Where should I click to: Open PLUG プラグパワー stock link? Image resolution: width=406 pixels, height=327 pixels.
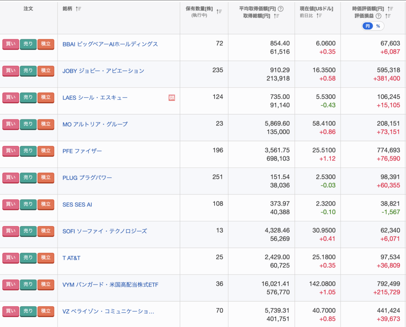point(87,177)
